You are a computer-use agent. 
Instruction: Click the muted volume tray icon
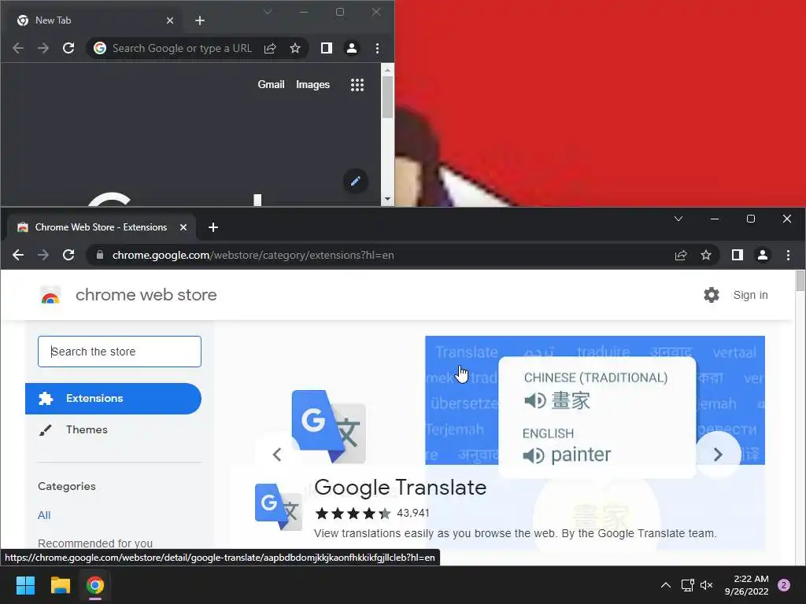707,585
